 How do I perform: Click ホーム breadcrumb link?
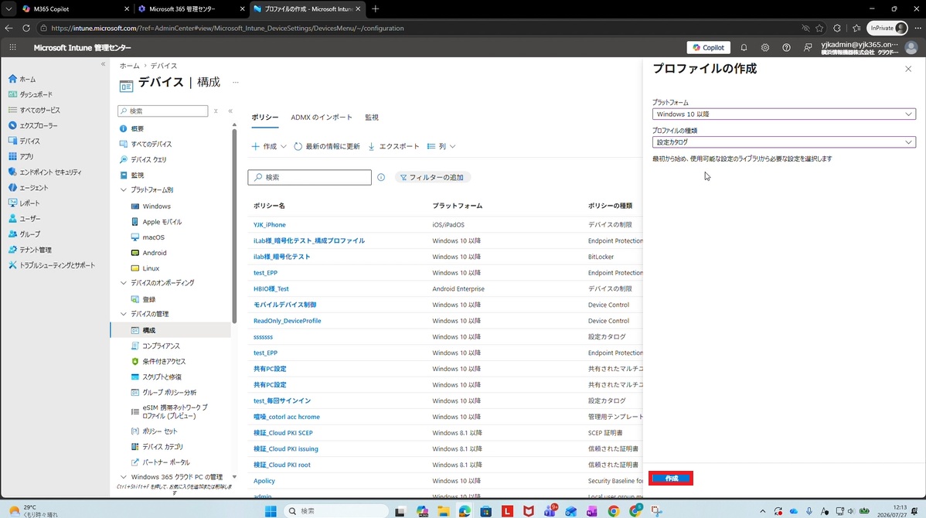click(x=129, y=66)
